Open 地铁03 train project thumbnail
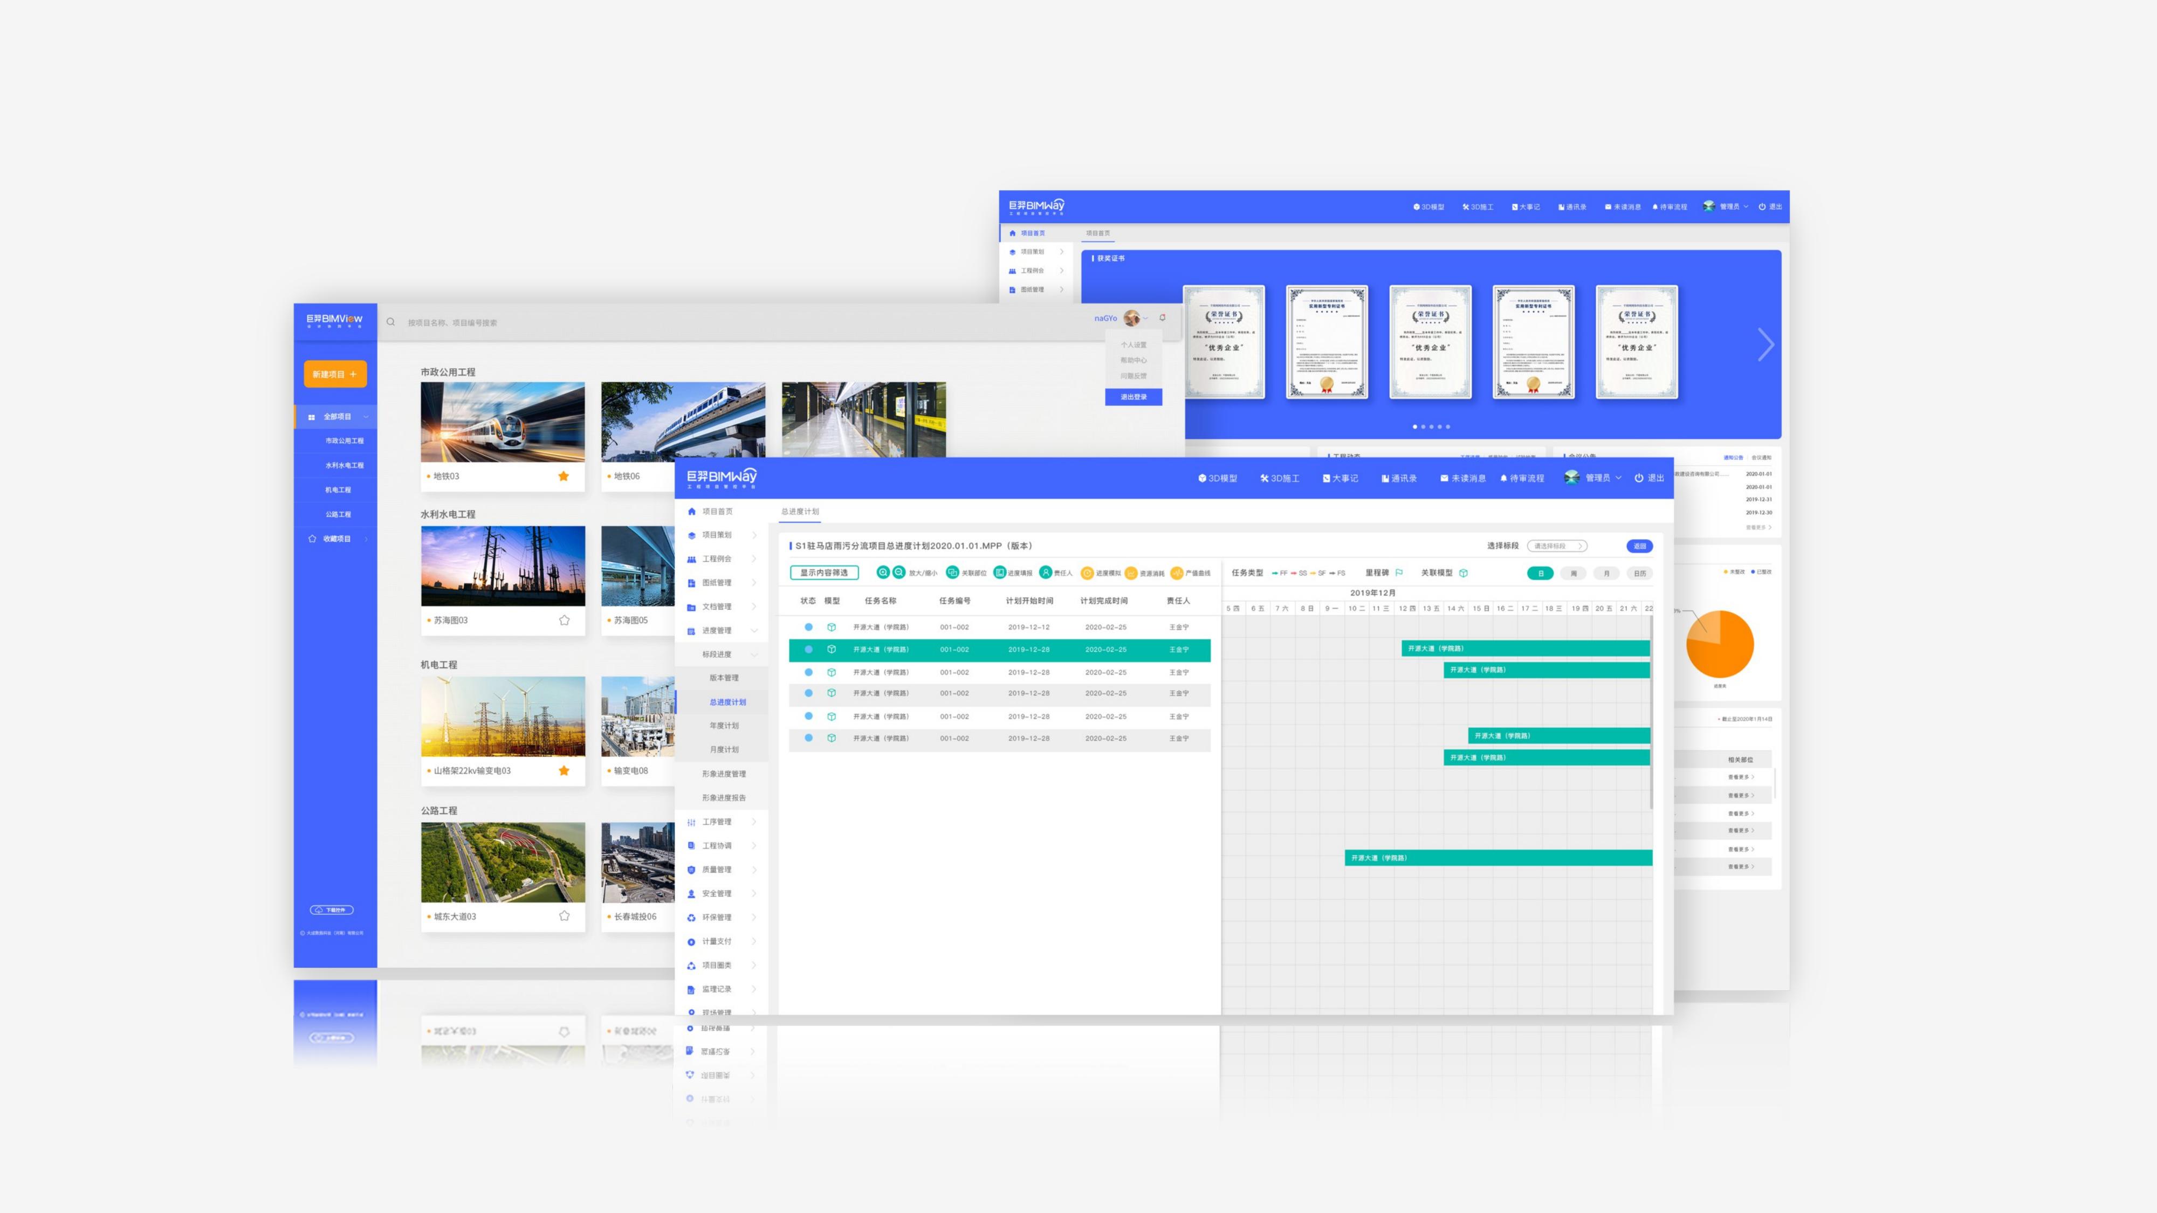2157x1213 pixels. click(503, 422)
